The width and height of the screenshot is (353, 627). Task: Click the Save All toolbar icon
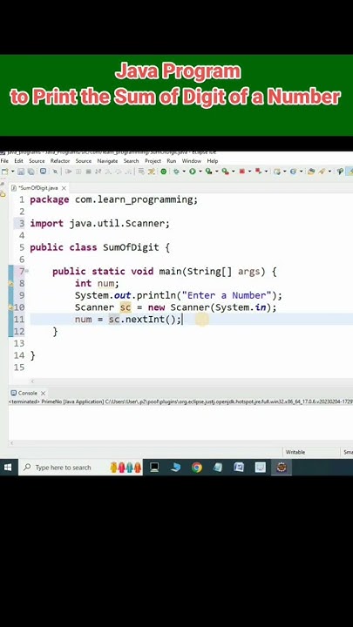click(x=31, y=172)
